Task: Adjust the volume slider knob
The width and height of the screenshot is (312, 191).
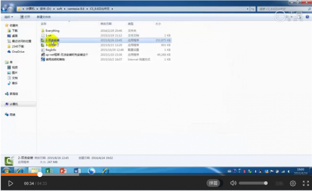Action: pos(266,183)
